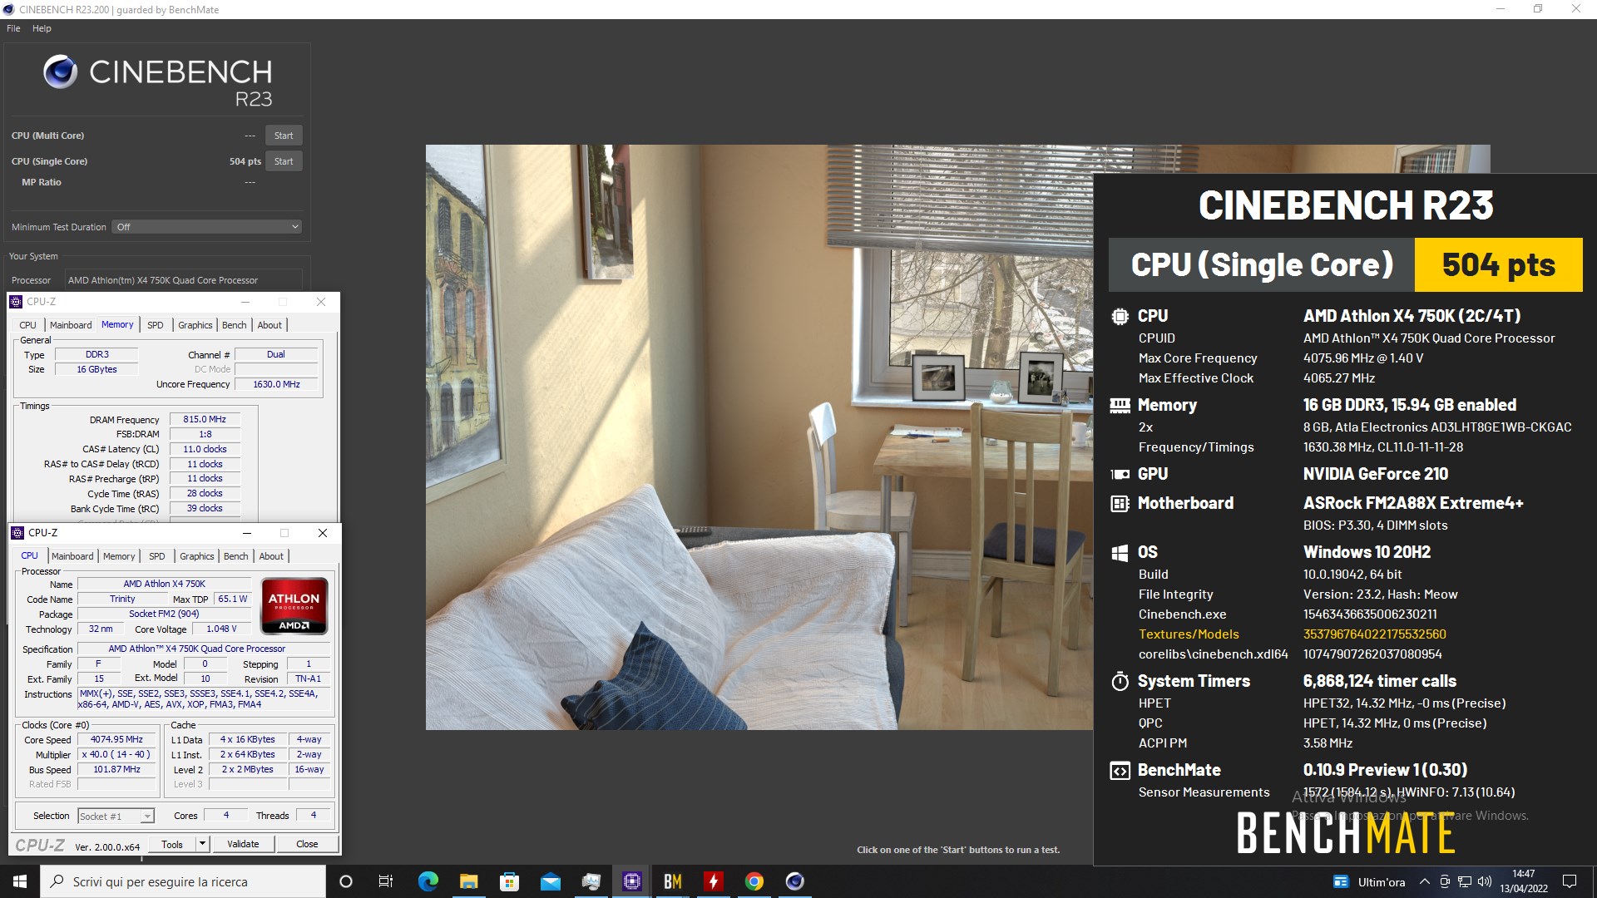Screen dimensions: 1597x898
Task: Select Graphics tab in CPU-Z Memory window
Action: [195, 325]
